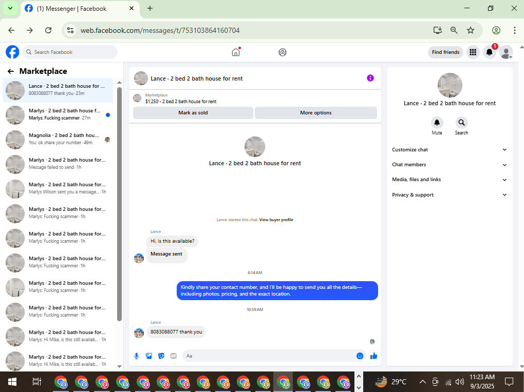Click the chat list vertical scrollbar
This screenshot has width=524, height=392.
(x=119, y=204)
